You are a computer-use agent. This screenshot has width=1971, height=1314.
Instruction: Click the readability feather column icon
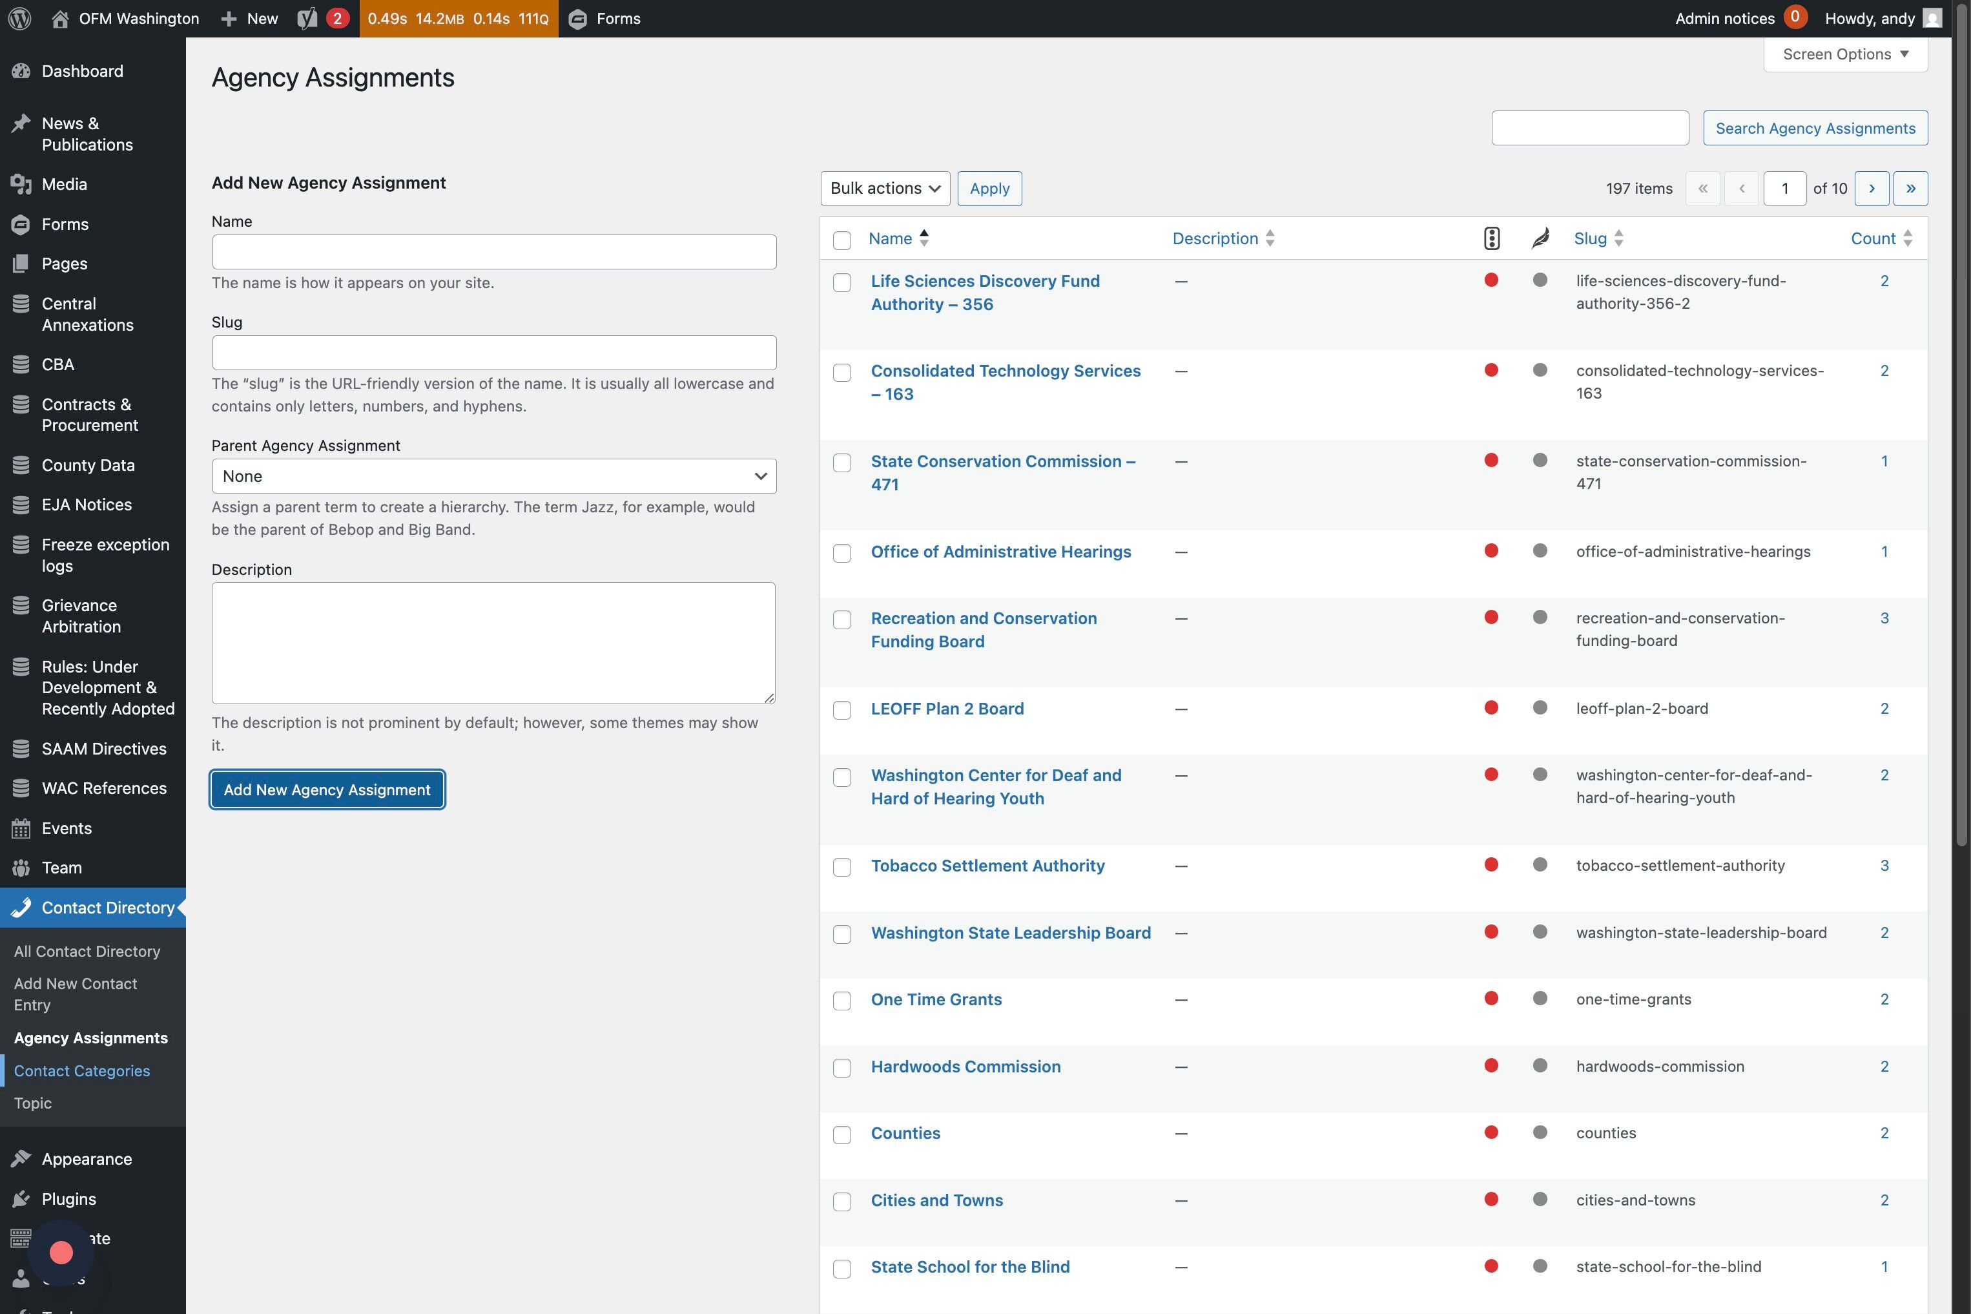click(x=1540, y=239)
